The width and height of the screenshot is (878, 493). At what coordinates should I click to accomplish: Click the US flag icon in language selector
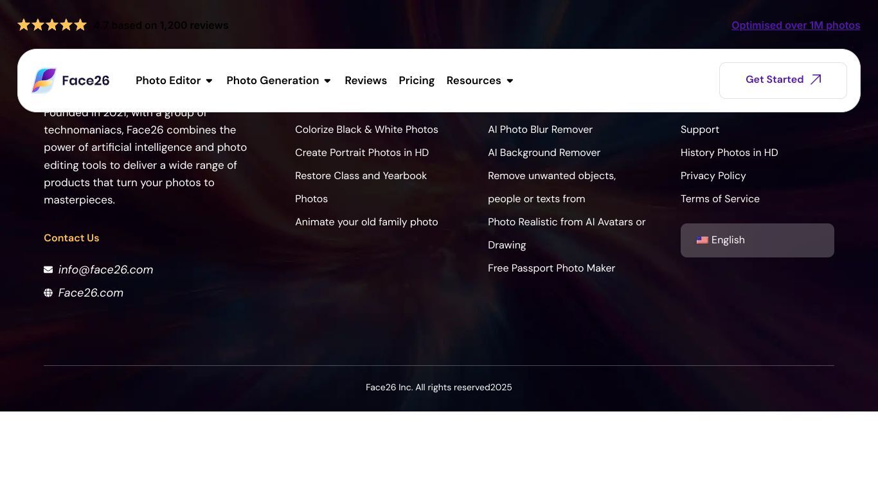click(x=702, y=240)
